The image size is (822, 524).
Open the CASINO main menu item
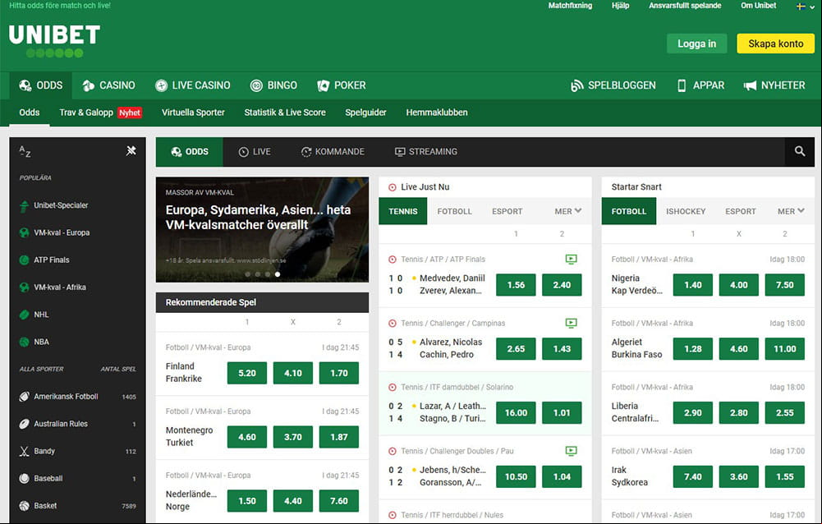(x=108, y=85)
